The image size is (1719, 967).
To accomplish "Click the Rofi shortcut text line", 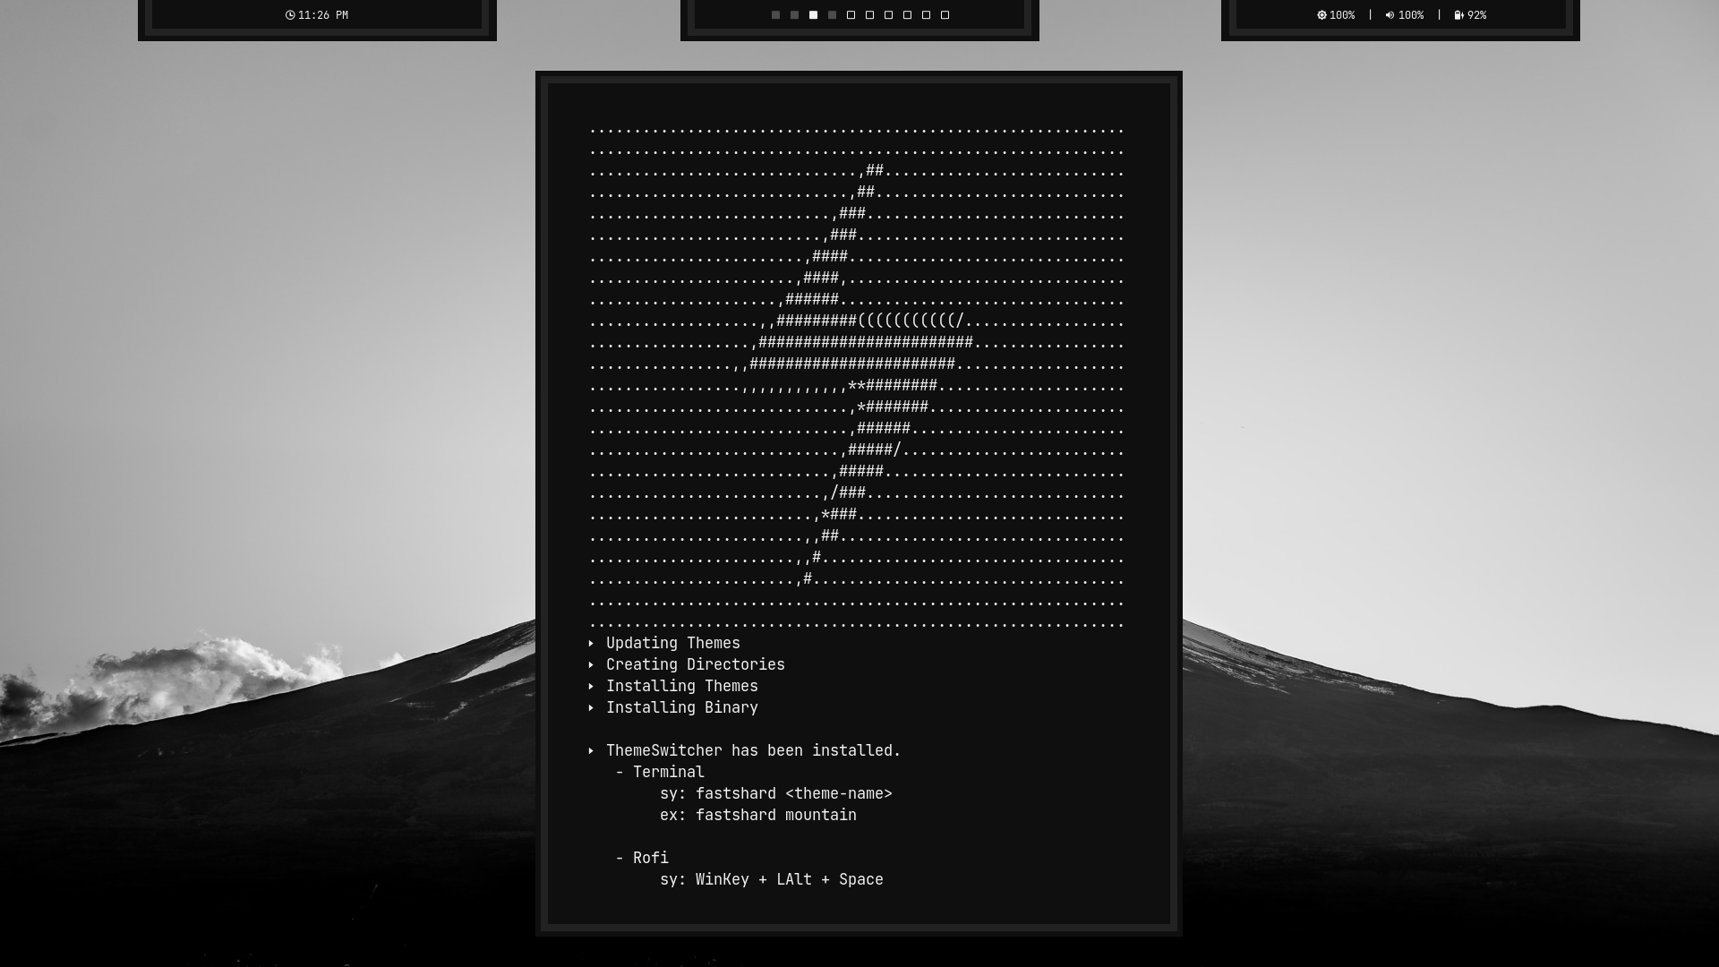I will [x=772, y=879].
